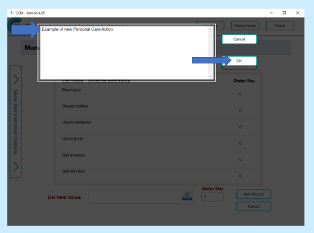
Task: Click the upper chevron of the side panel
Action: point(16,79)
